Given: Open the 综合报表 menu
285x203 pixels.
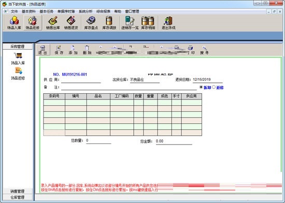Looking at the screenshot, I should coord(104,11).
